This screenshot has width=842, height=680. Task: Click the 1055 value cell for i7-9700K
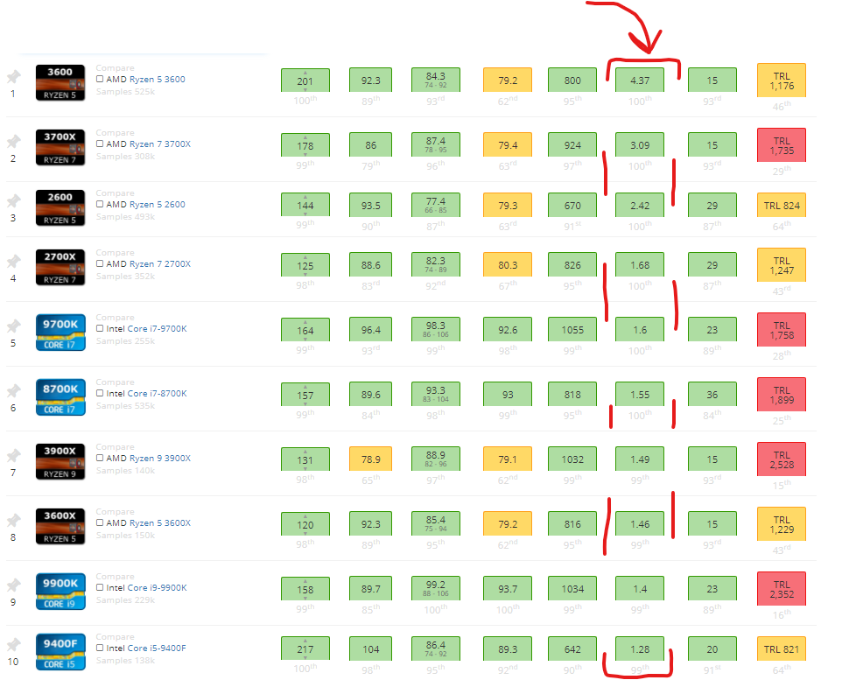(x=572, y=330)
